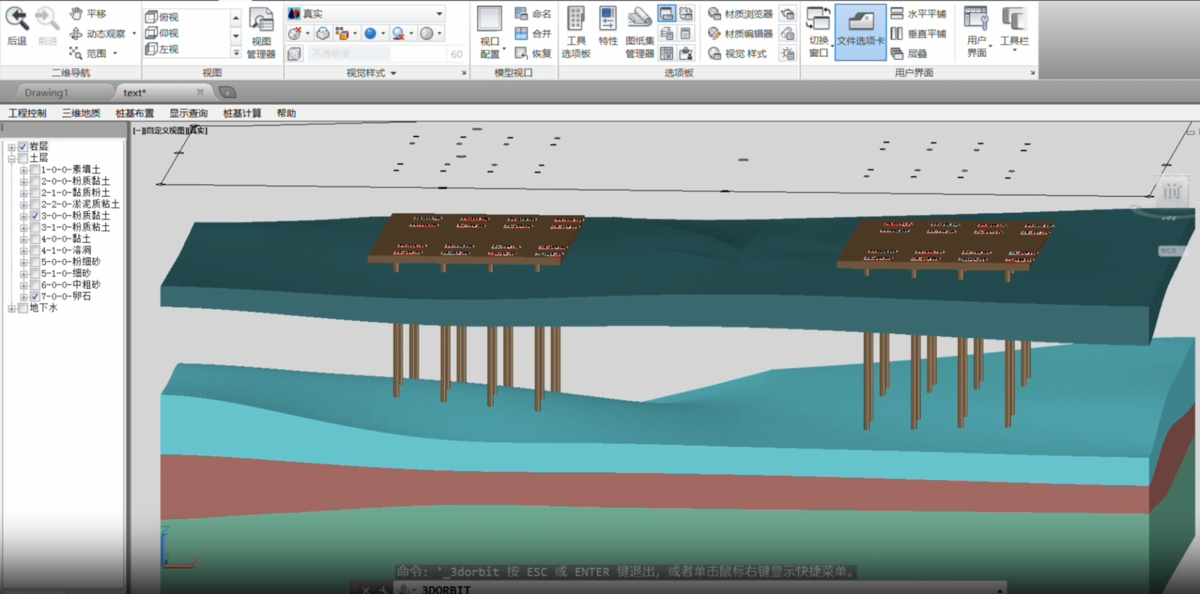Expand the 视觉样式 panel dropdown arrow

coord(393,73)
